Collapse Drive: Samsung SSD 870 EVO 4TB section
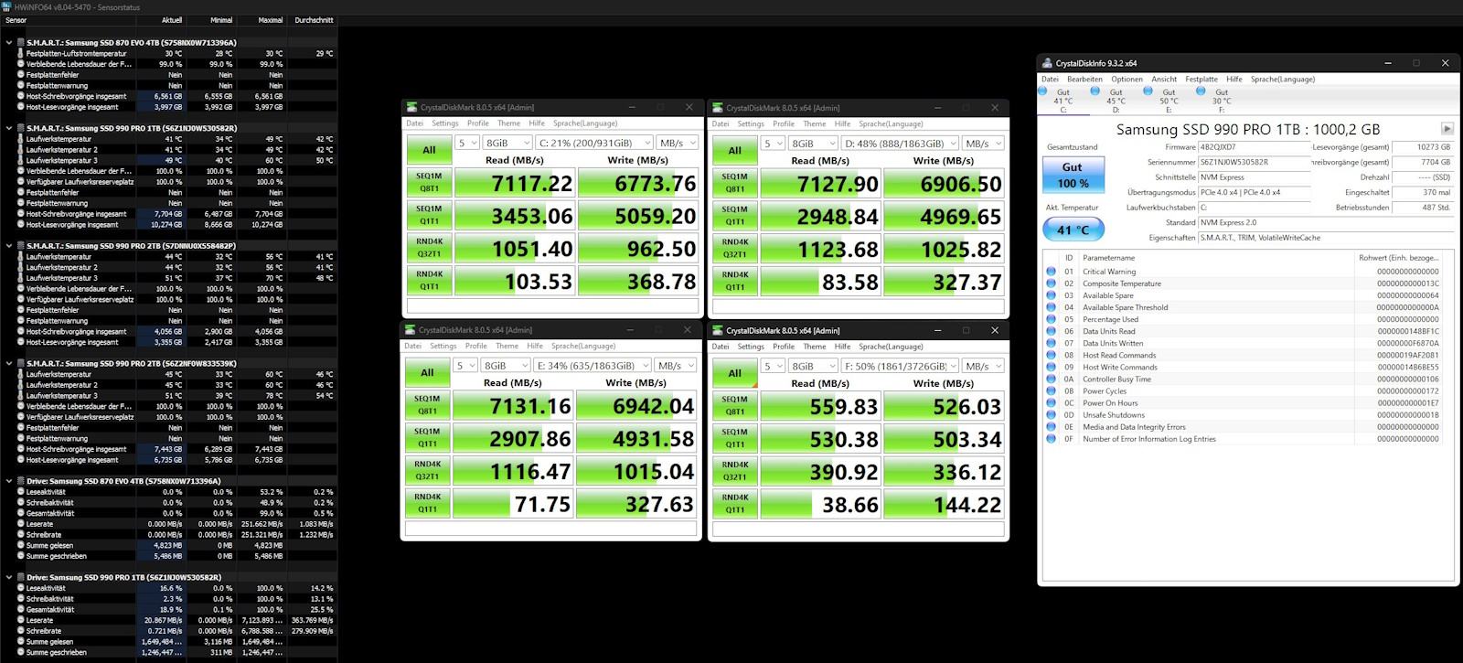Viewport: 1463px width, 663px height. click(9, 481)
